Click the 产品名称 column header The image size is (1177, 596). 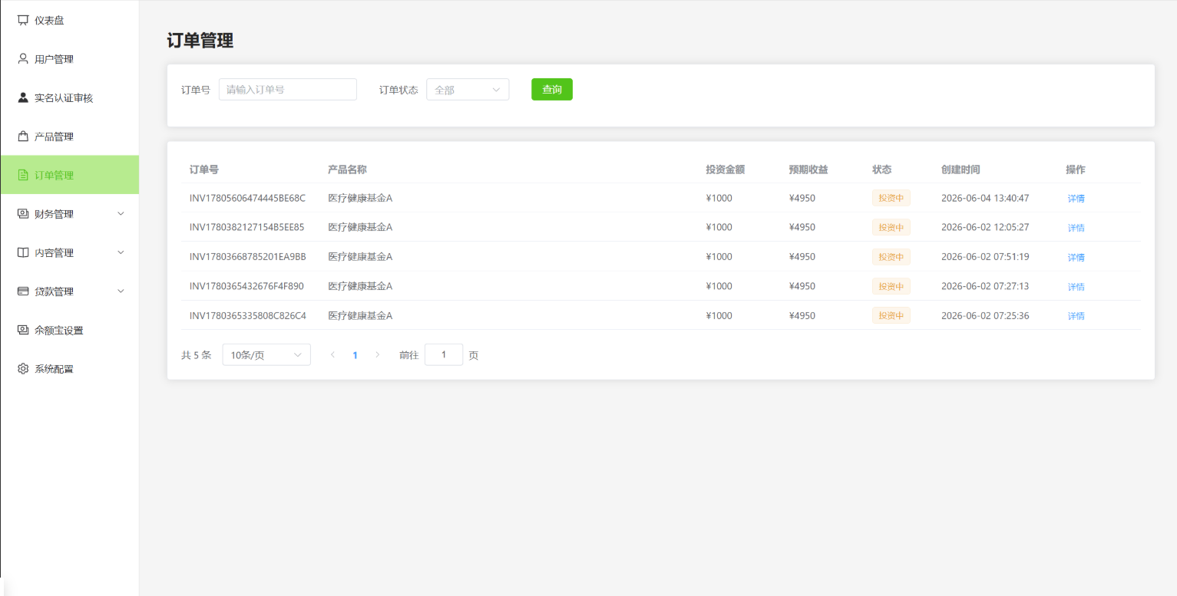(347, 170)
